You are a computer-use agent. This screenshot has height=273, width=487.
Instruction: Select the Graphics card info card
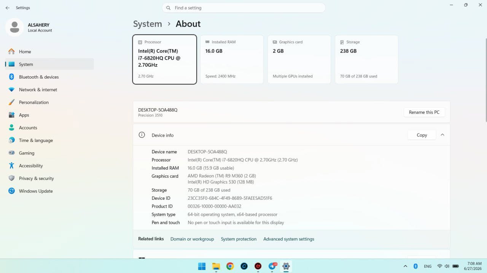coord(299,59)
